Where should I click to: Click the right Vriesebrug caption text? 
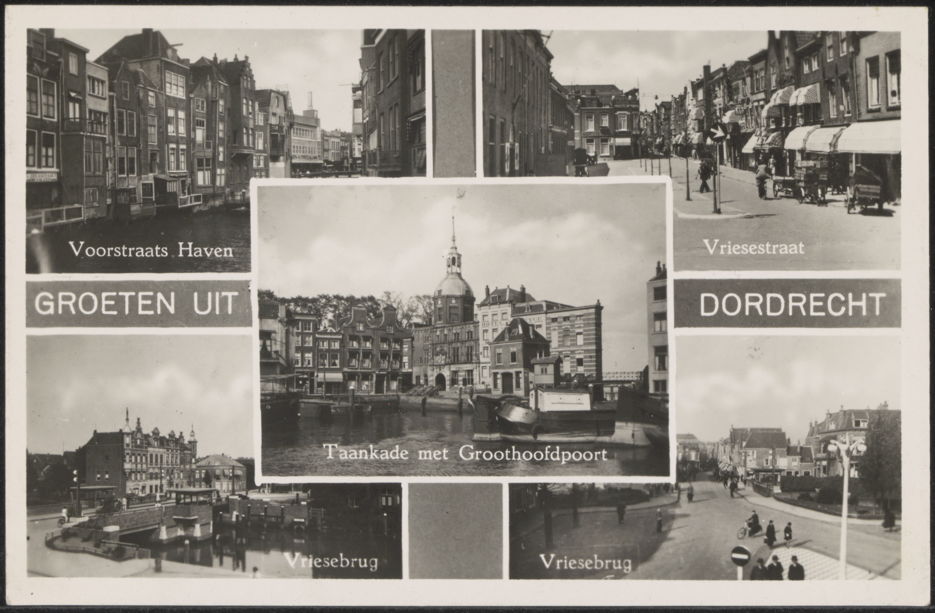(x=585, y=563)
